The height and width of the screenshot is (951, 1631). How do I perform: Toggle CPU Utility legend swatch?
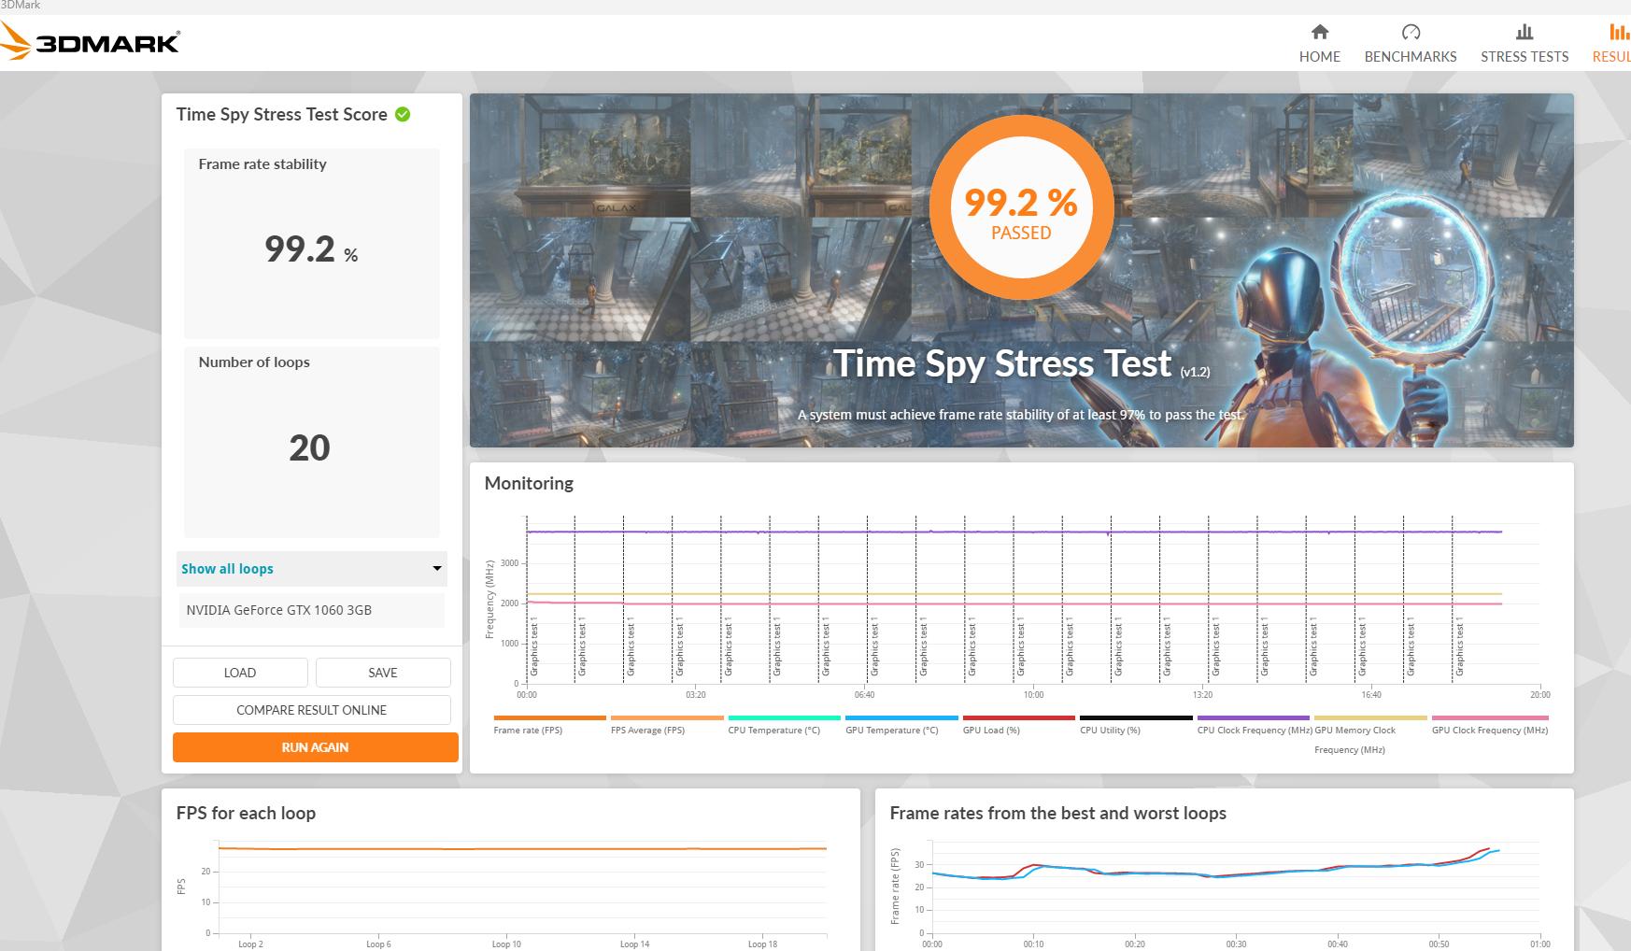click(x=1136, y=718)
